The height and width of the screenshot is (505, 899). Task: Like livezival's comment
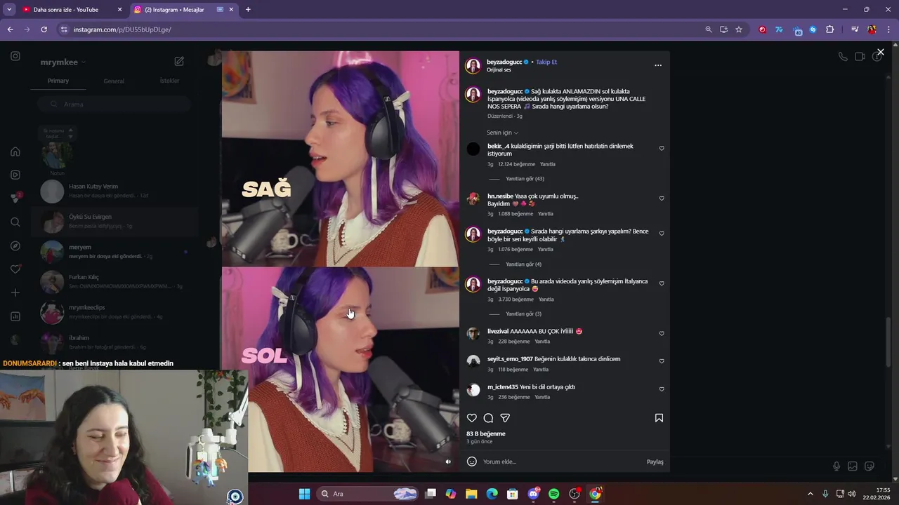(662, 334)
